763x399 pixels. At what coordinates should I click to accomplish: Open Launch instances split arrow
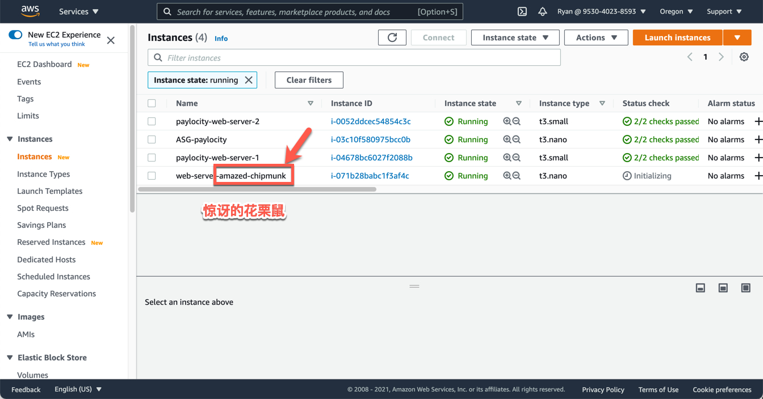pyautogui.click(x=737, y=37)
